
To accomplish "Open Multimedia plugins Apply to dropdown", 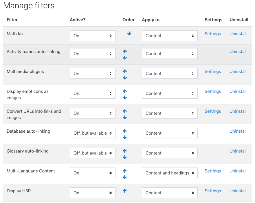I will pyautogui.click(x=170, y=74).
